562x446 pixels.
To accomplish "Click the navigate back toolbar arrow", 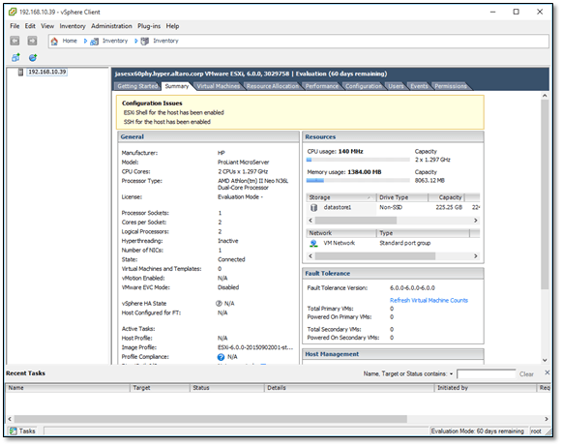I will click(15, 41).
